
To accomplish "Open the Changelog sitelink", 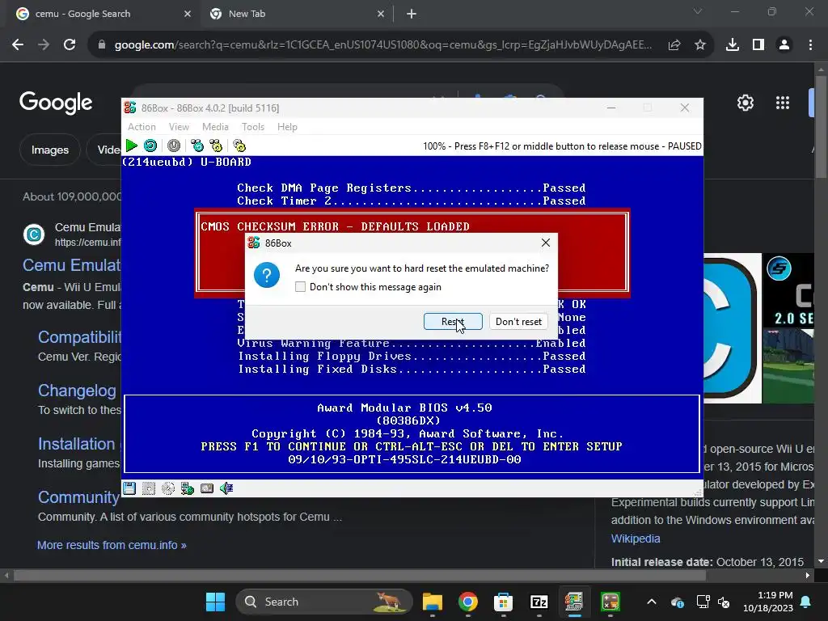I will pyautogui.click(x=77, y=391).
